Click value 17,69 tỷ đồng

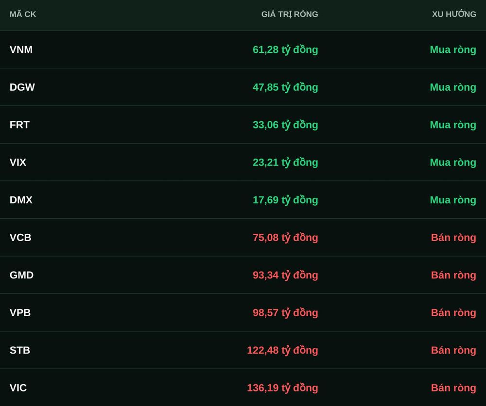[285, 200]
